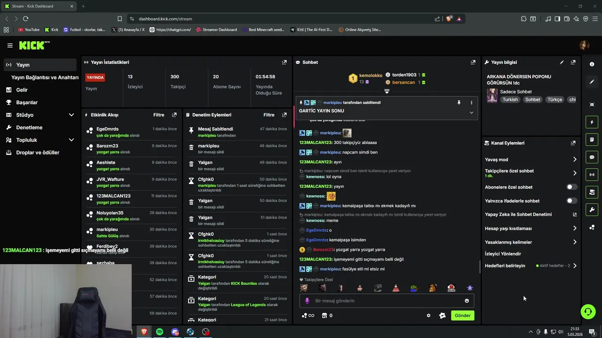Screen dimensions: 602x338
Task: Send the message with the Gönder button
Action: click(x=462, y=315)
